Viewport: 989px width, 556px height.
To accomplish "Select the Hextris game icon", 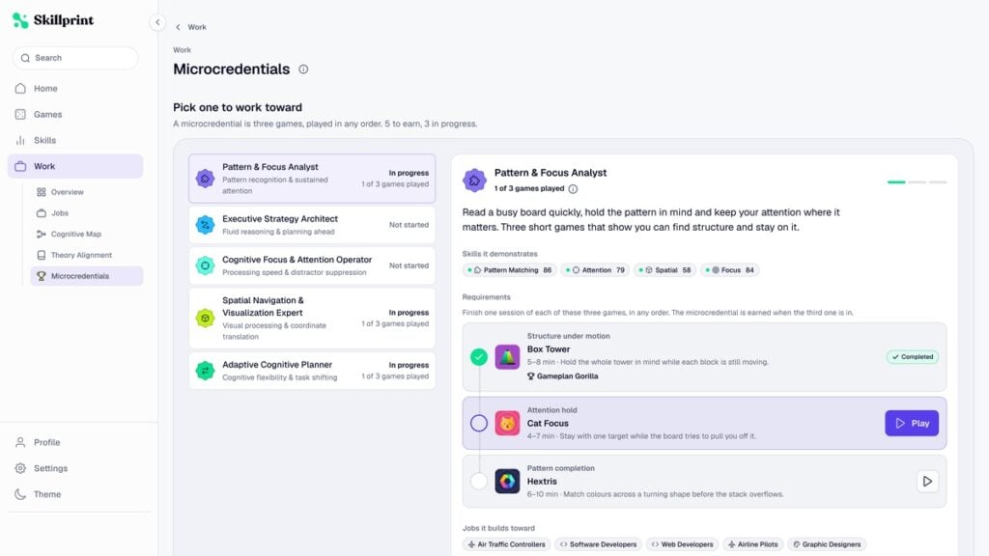I will click(x=507, y=481).
